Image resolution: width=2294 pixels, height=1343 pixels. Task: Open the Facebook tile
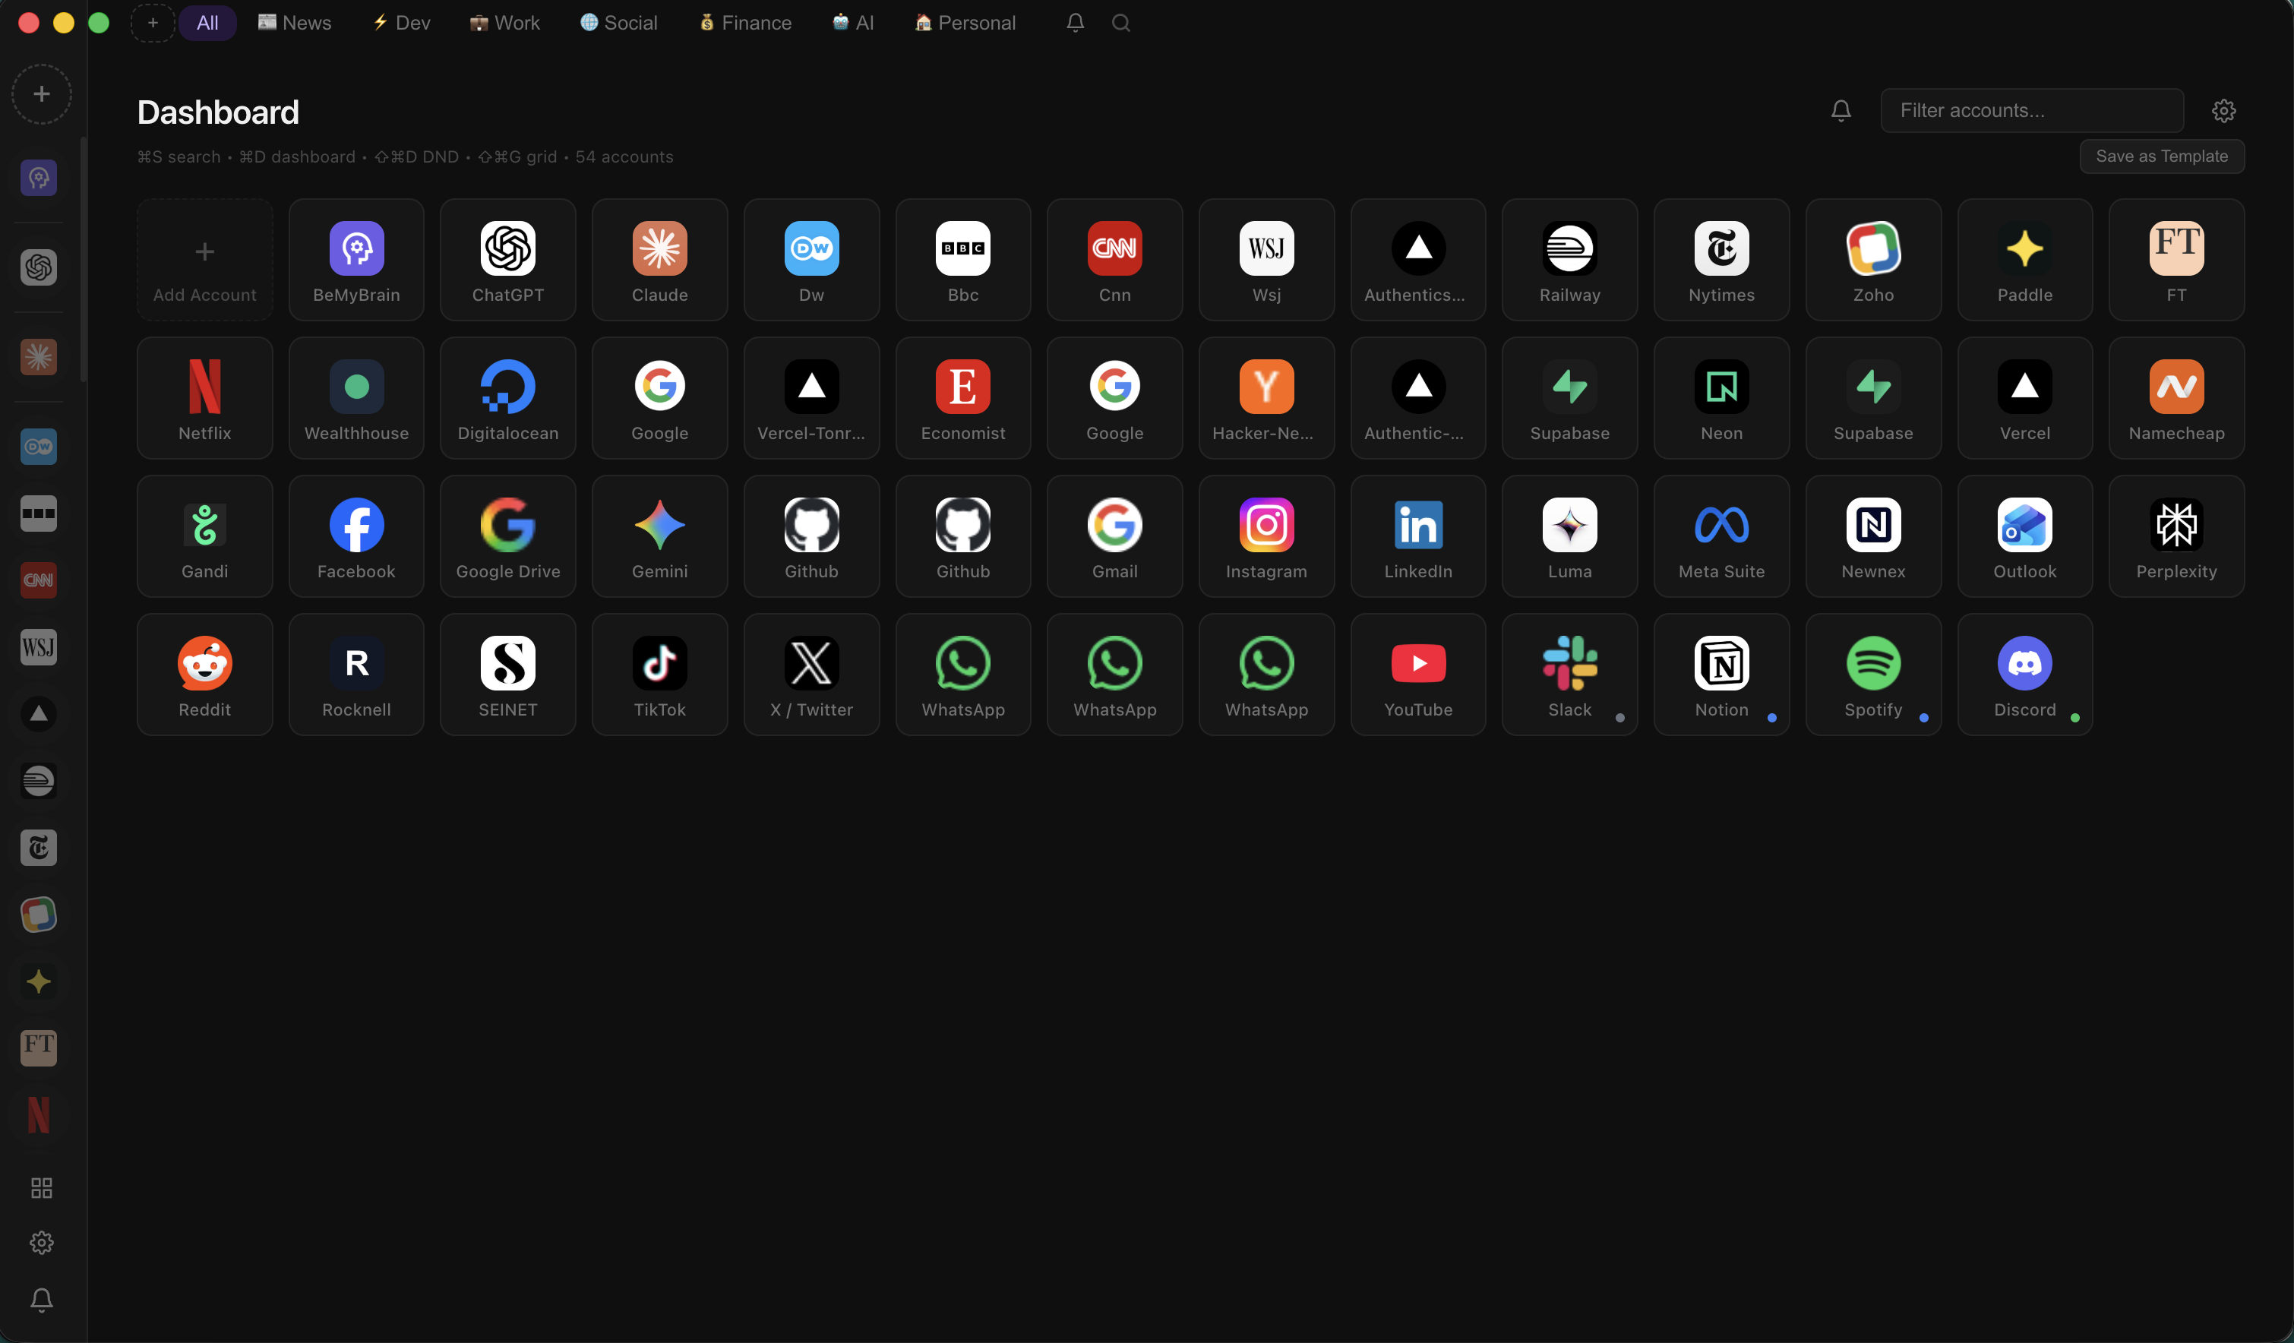(356, 536)
